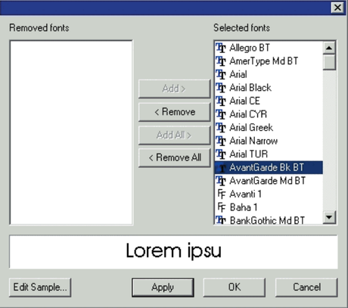The width and height of the screenshot is (348, 308).
Task: Select Arial TUR font entry
Action: point(269,154)
